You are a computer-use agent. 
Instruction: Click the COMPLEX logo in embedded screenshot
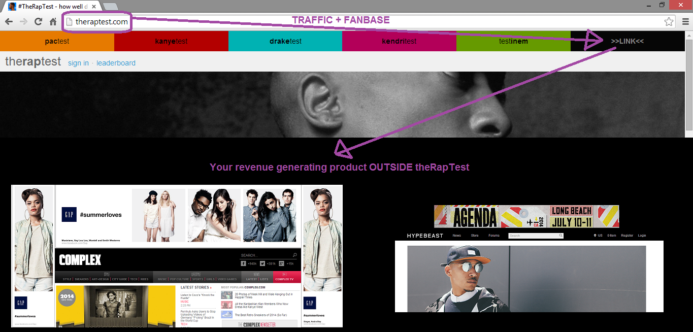[x=80, y=260]
